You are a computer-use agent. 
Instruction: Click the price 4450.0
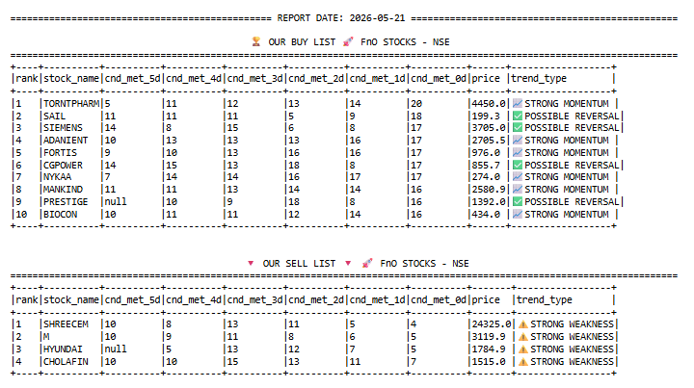pos(489,103)
